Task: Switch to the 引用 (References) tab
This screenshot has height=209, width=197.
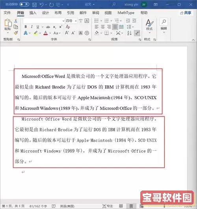Action: (71, 13)
